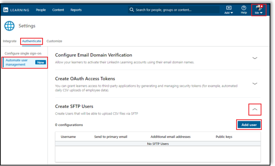Click the No SFTP Users row
The height and width of the screenshot is (166, 275).
[158, 144]
